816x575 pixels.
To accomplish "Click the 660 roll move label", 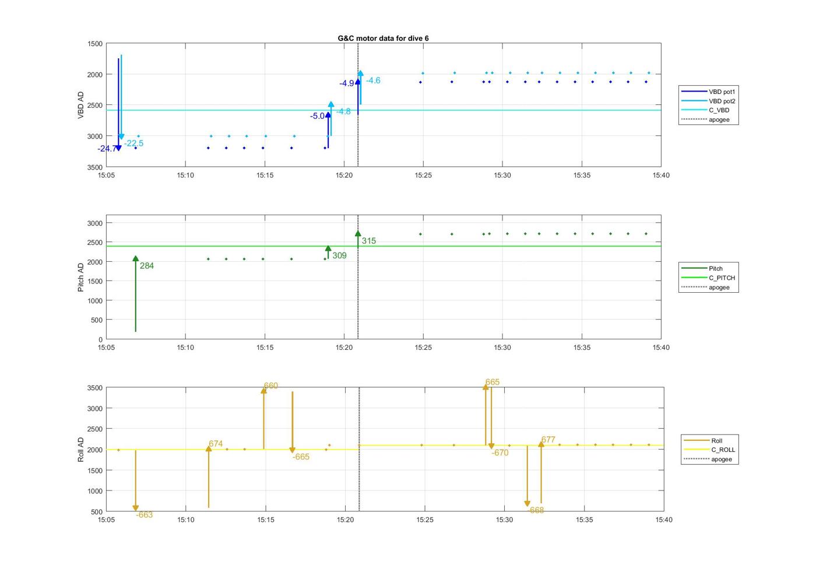I will click(271, 386).
